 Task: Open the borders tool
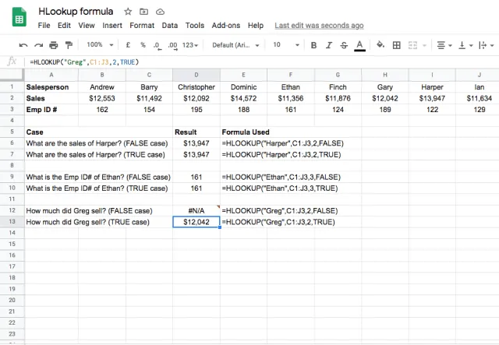397,45
